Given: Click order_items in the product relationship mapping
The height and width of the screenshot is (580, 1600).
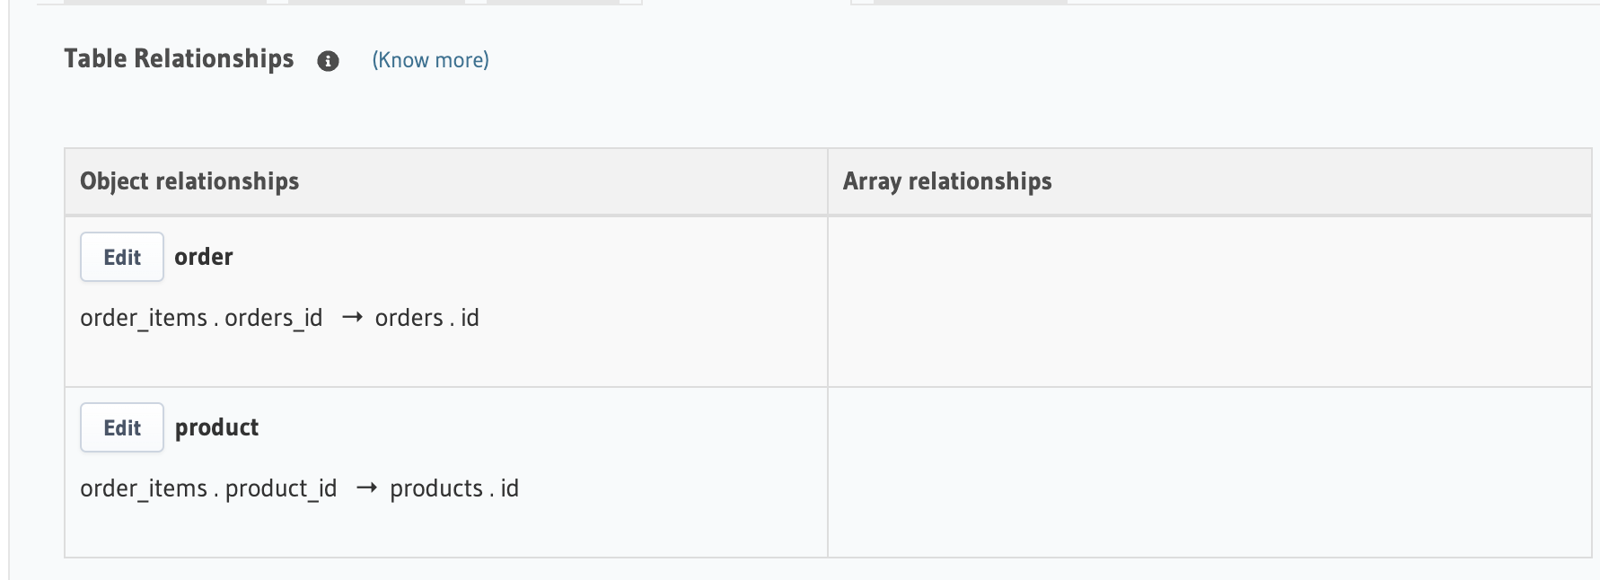Looking at the screenshot, I should click(144, 488).
